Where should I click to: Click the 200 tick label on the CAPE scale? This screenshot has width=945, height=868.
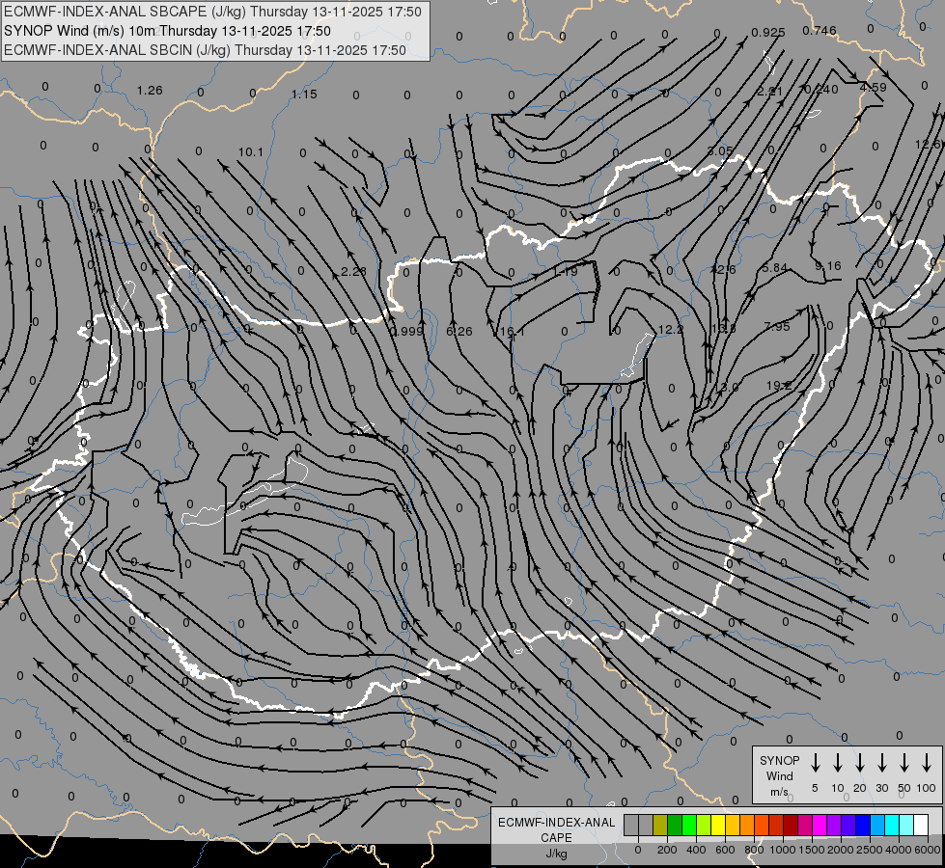[x=667, y=850]
